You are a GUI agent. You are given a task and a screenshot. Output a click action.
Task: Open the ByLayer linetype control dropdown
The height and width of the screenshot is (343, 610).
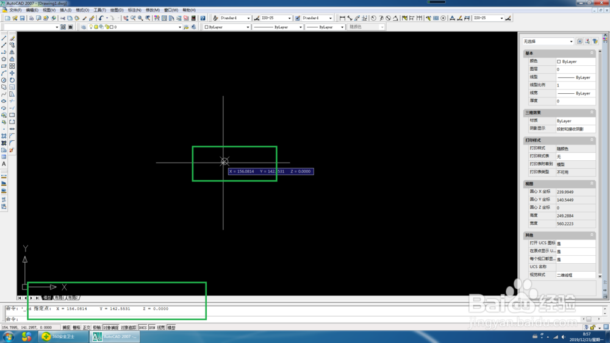[x=278, y=27]
